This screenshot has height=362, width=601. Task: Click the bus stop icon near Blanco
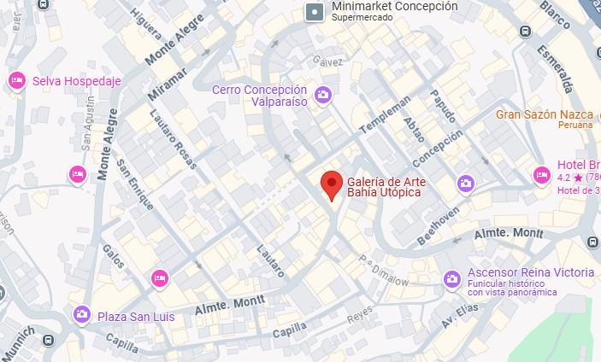click(x=526, y=32)
